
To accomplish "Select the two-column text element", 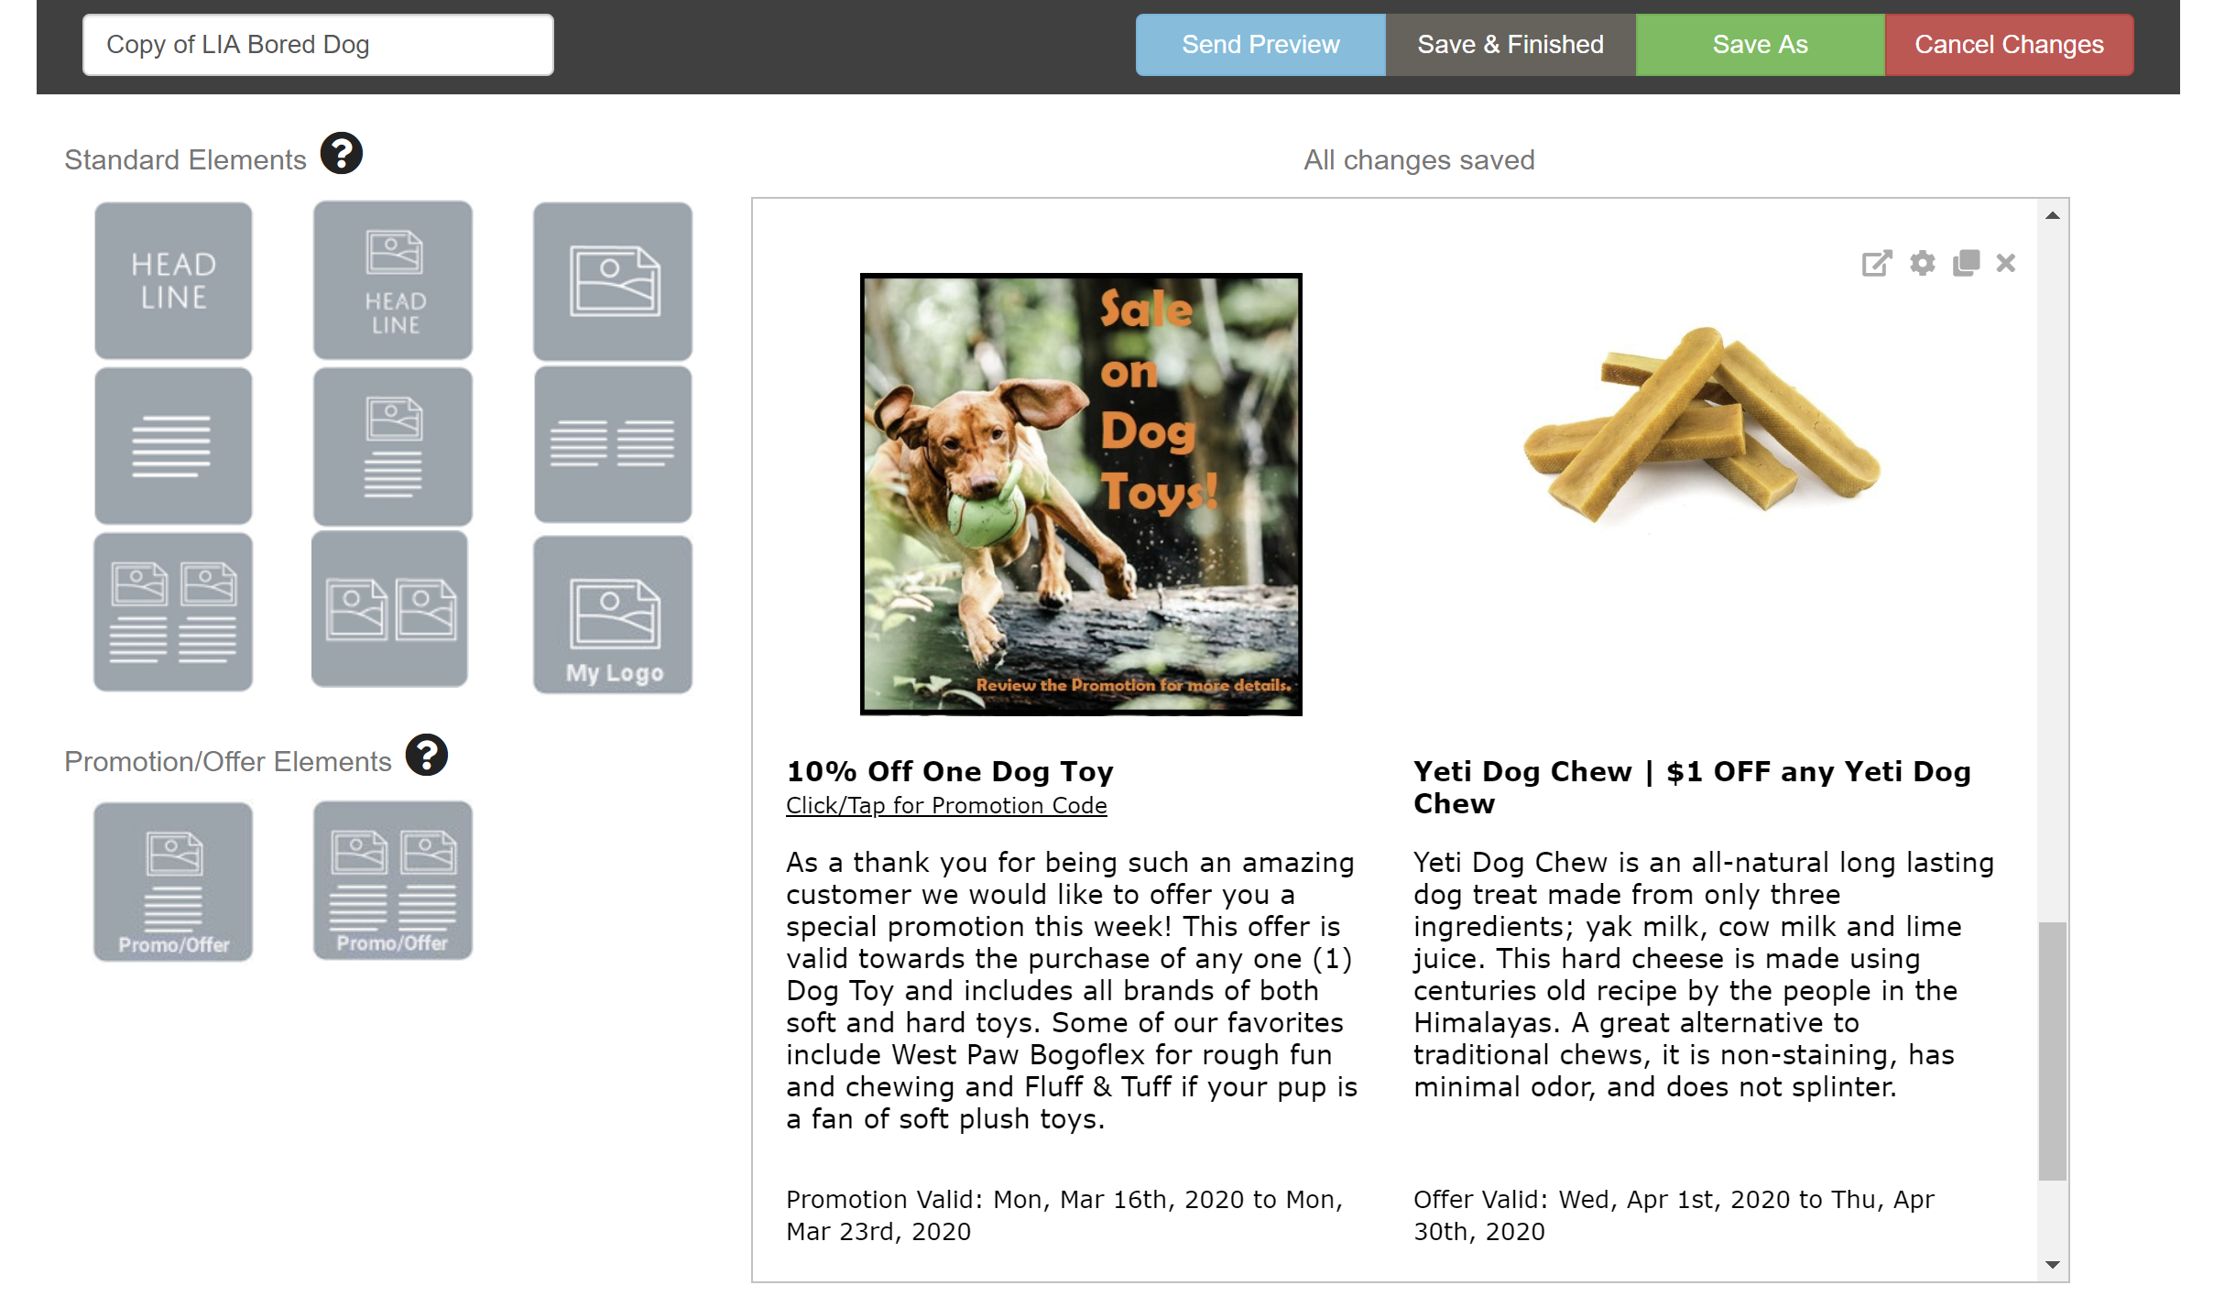I will pyautogui.click(x=613, y=445).
